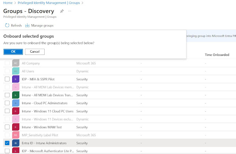
Task: Click the All Users checkbox
Action: 7,71
